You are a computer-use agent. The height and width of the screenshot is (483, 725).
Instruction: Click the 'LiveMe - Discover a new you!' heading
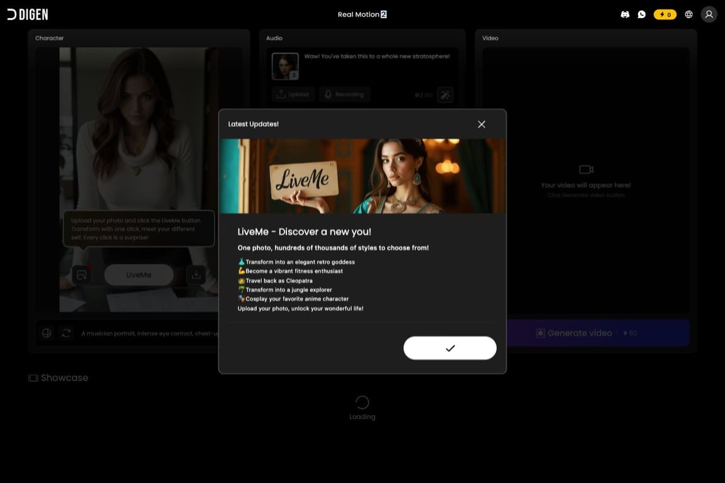304,232
